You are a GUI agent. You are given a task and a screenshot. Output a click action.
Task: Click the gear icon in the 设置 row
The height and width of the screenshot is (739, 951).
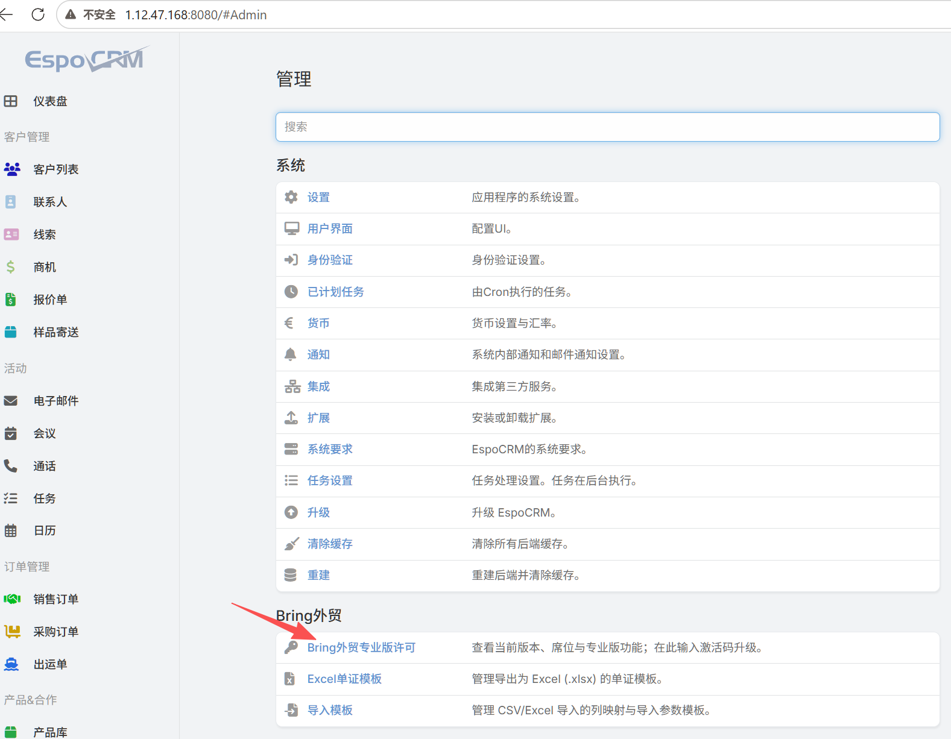(291, 197)
